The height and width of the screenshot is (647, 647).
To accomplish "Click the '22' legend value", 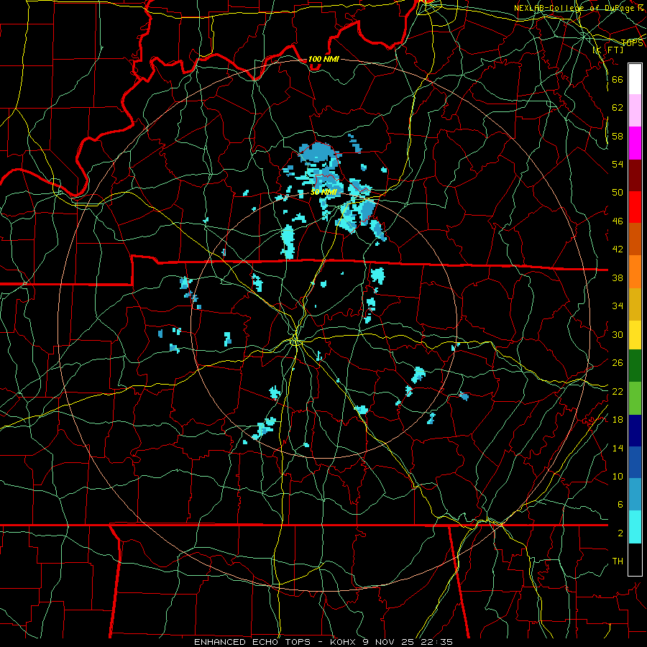I will click(x=618, y=391).
